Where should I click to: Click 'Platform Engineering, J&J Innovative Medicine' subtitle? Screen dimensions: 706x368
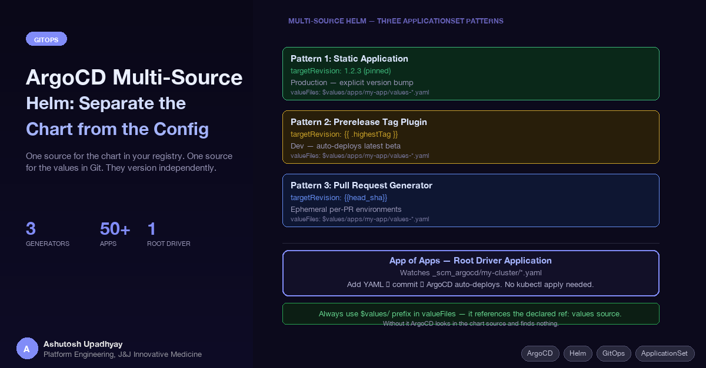[x=122, y=355]
